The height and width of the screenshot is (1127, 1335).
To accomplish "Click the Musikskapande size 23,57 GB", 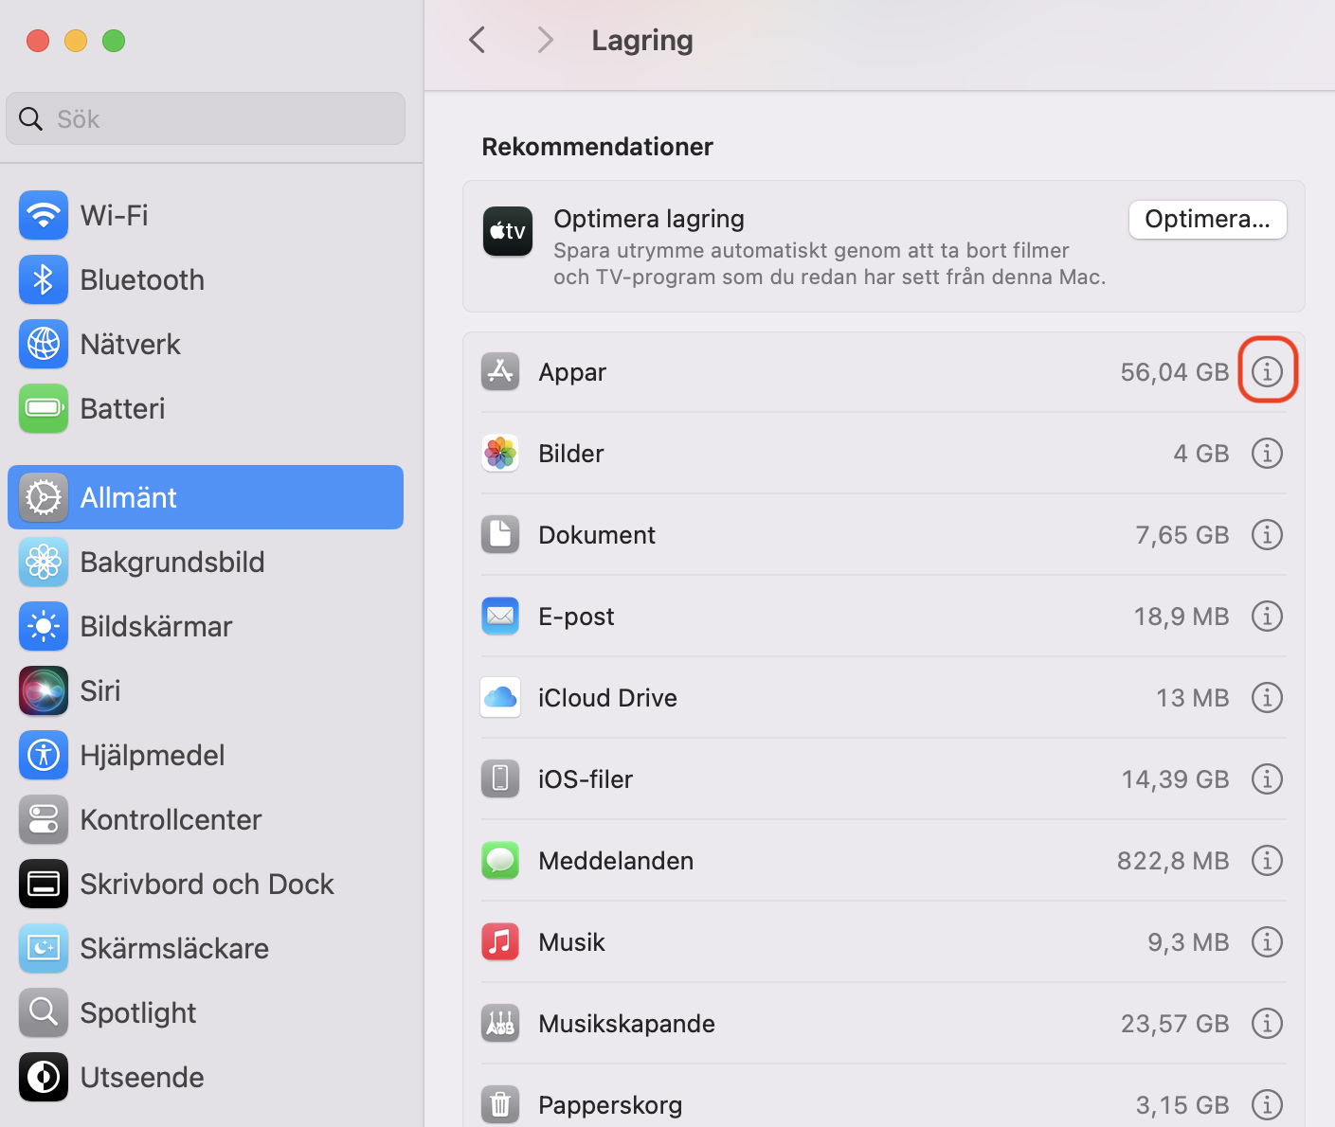I will 1175,1024.
